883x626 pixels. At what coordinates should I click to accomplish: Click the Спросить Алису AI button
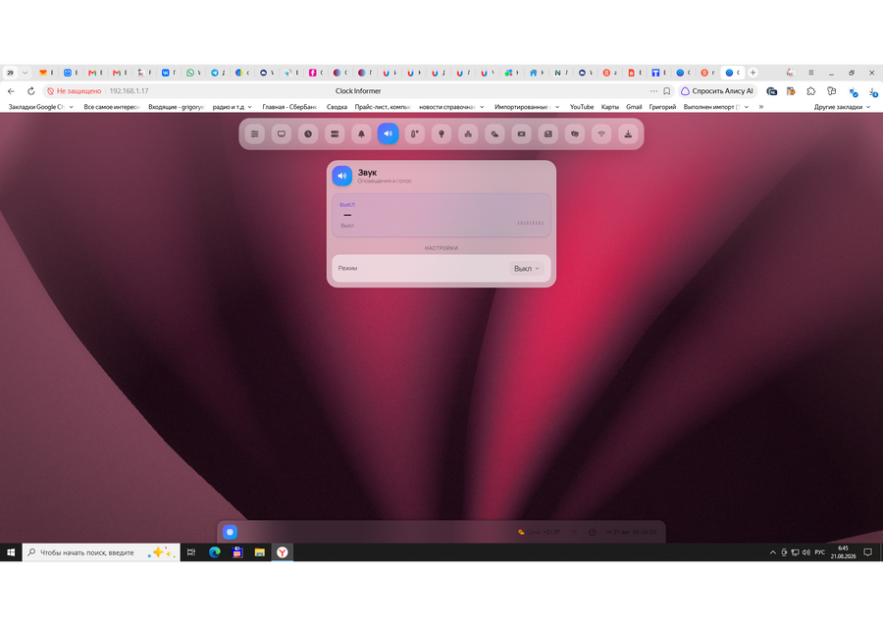[x=717, y=91]
